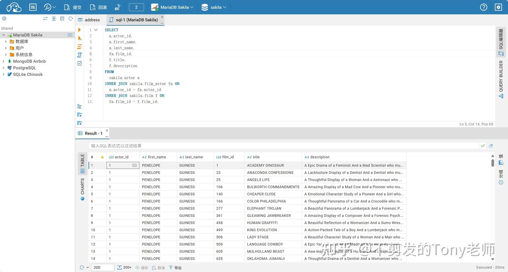The image size is (508, 272).
Task: Open the MariaDB Sakila connection dropdown
Action: 172,7
